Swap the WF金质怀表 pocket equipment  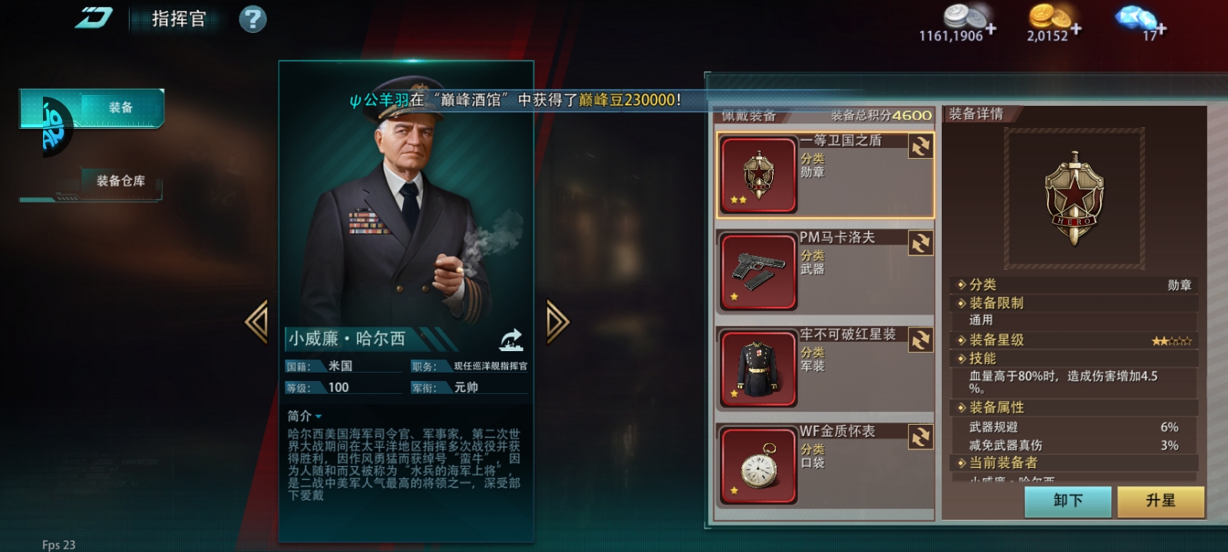pyautogui.click(x=920, y=437)
